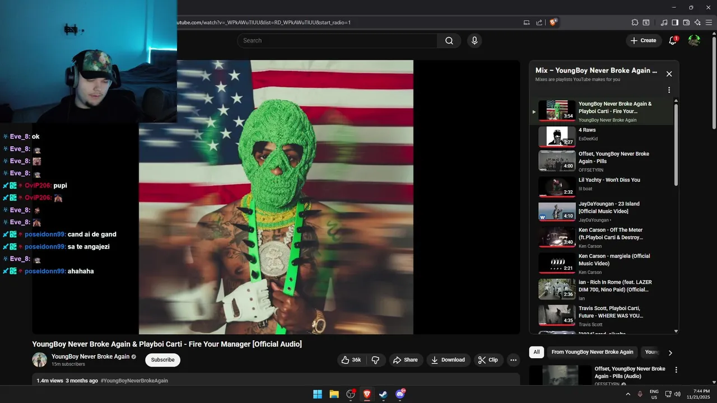Screen dimensions: 717x403
Task: Play Ken Carson - margiela video
Action: pos(602,264)
